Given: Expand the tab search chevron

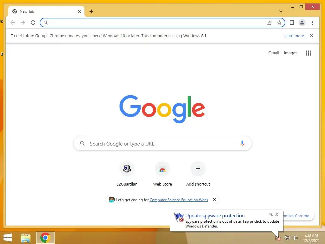Looking at the screenshot, I should [281, 11].
